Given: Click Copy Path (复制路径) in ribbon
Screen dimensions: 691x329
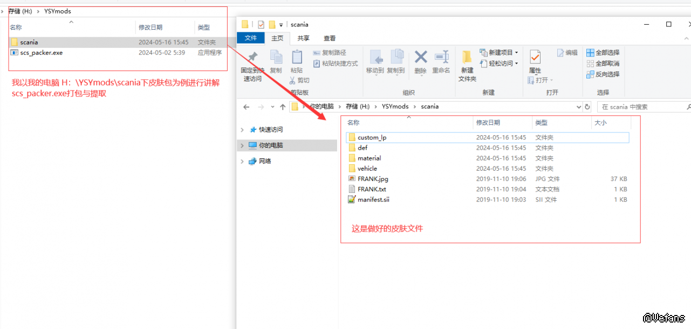Looking at the screenshot, I should click(329, 53).
